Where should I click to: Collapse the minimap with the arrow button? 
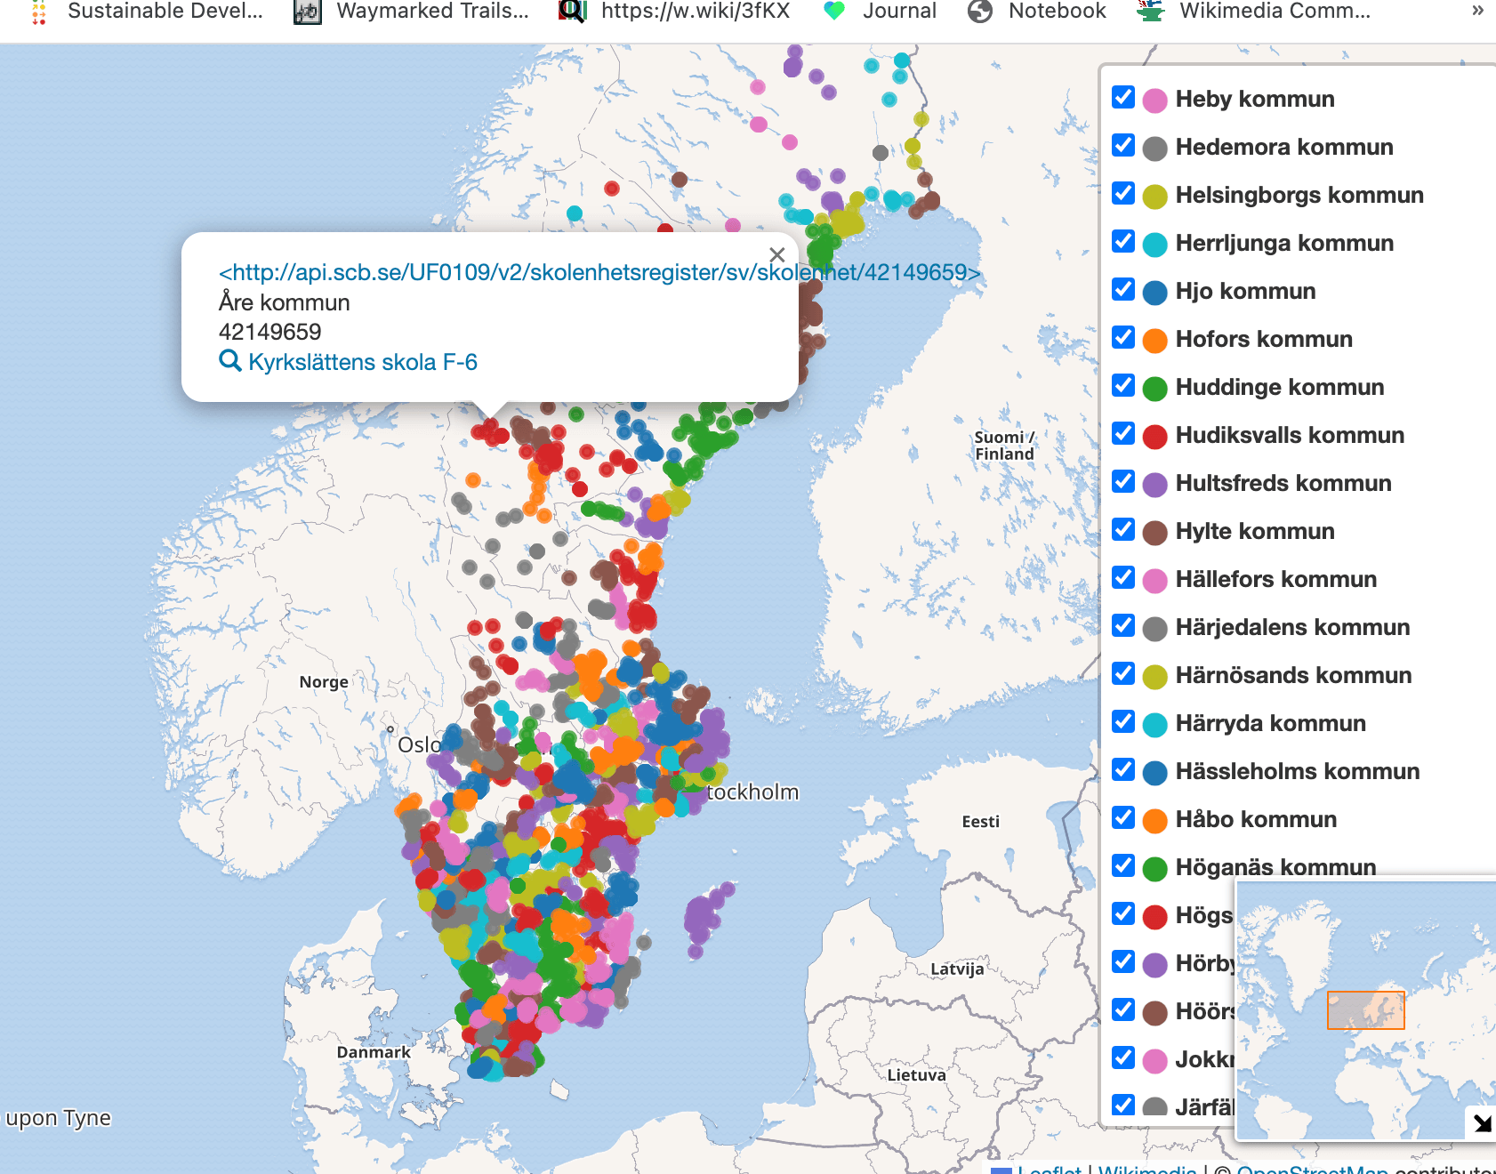point(1481,1122)
